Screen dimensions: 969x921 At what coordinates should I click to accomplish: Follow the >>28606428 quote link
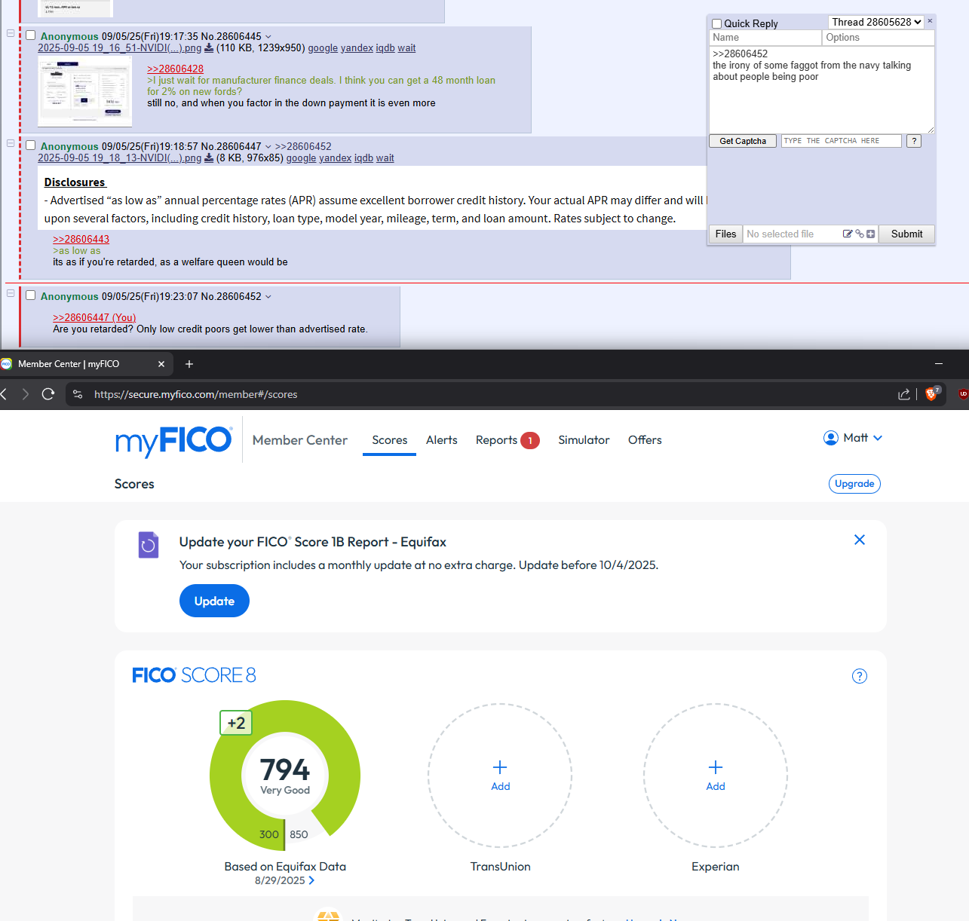click(x=175, y=69)
